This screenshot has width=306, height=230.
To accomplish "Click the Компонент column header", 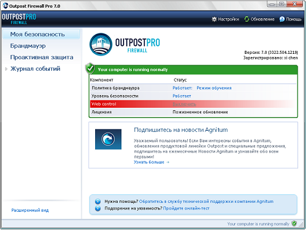I will tap(102, 80).
